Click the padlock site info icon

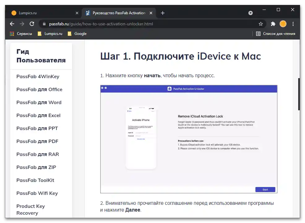tap(44, 24)
